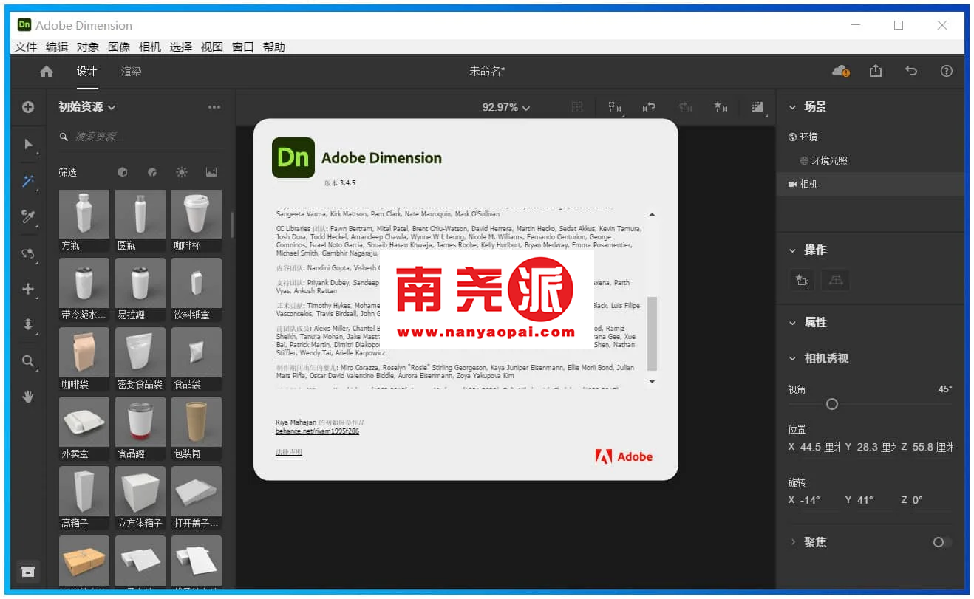Select the Pan camera tool
974x599 pixels.
(x=28, y=289)
